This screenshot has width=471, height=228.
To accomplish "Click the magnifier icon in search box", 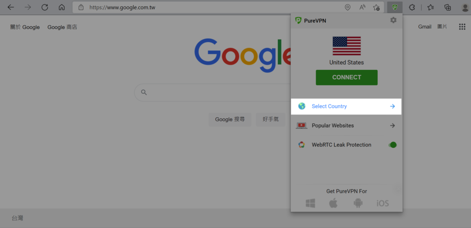I will (x=144, y=92).
